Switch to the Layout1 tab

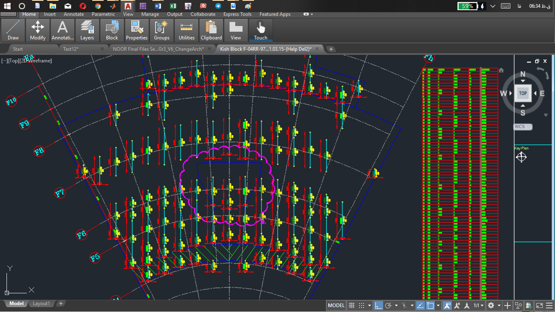(x=41, y=303)
